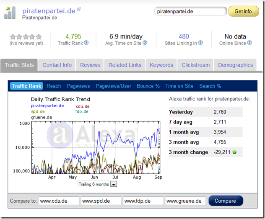Viewport: 265px width, 219px height.
Task: Open the Reviews tab
Action: tap(90, 65)
